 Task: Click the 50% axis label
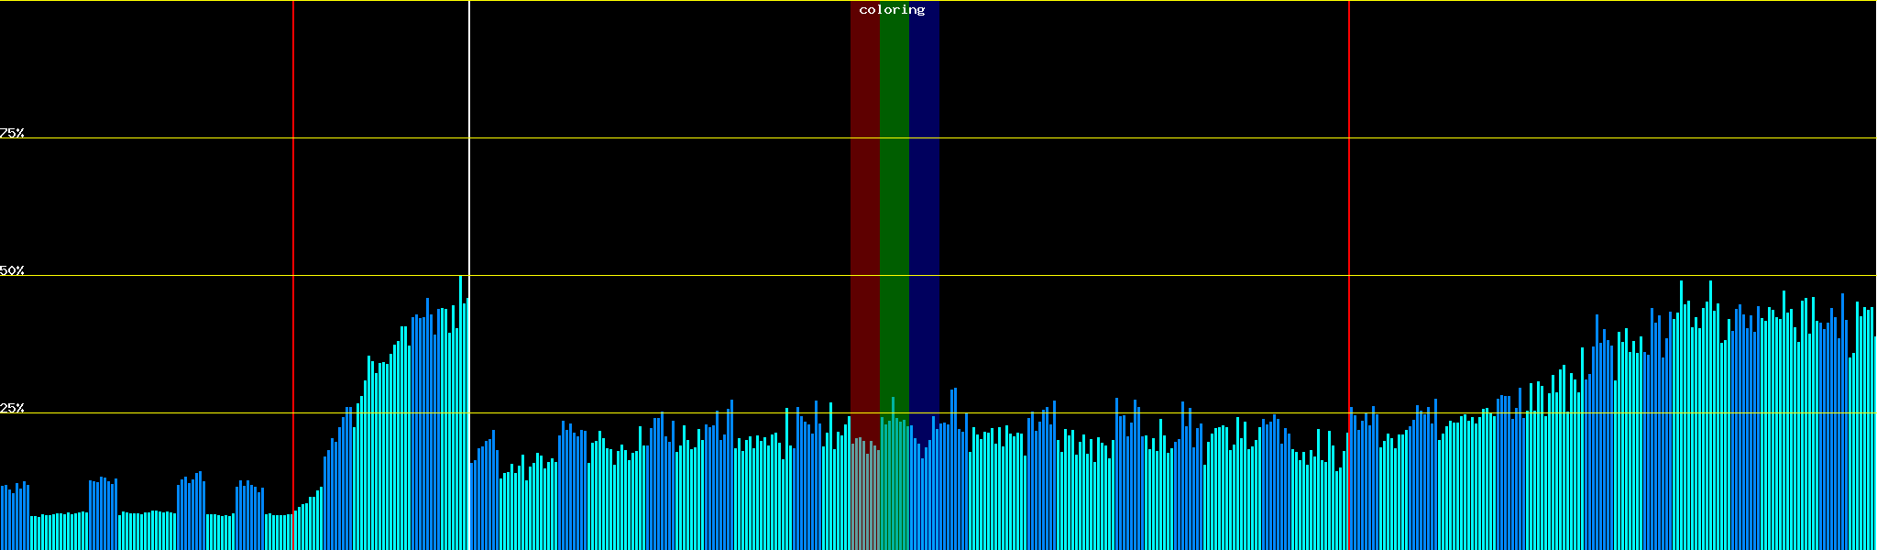point(12,270)
